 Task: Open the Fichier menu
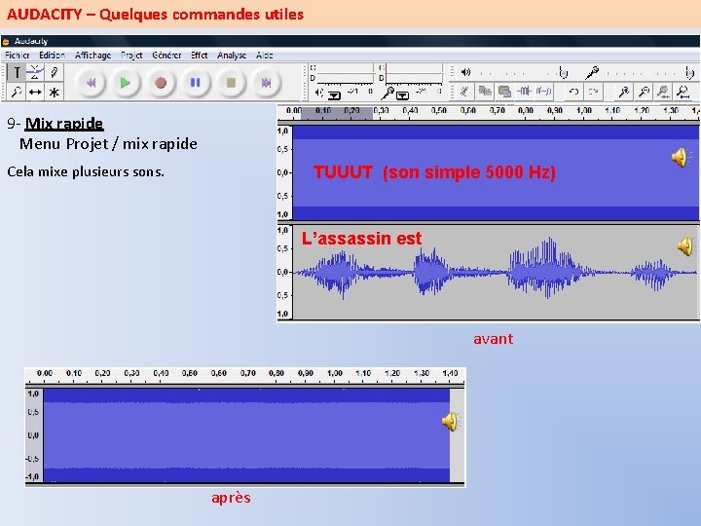pos(17,55)
